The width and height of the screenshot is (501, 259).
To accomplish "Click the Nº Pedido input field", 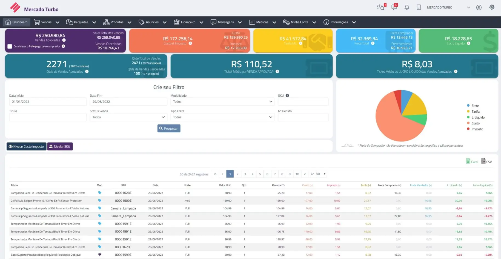I will 303,117.
